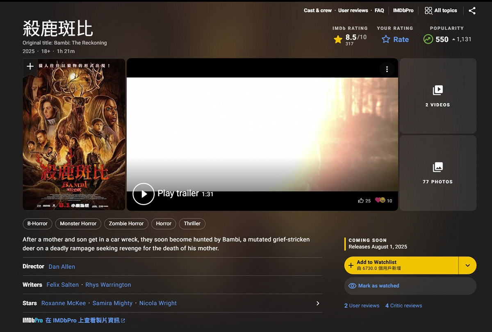Open IMDbPro top navigation link

403,11
